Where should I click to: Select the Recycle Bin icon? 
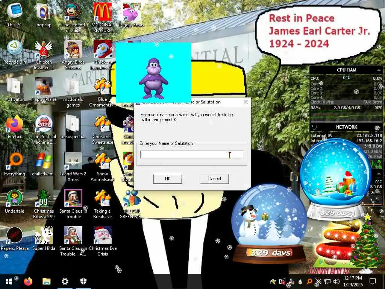tap(15, 52)
